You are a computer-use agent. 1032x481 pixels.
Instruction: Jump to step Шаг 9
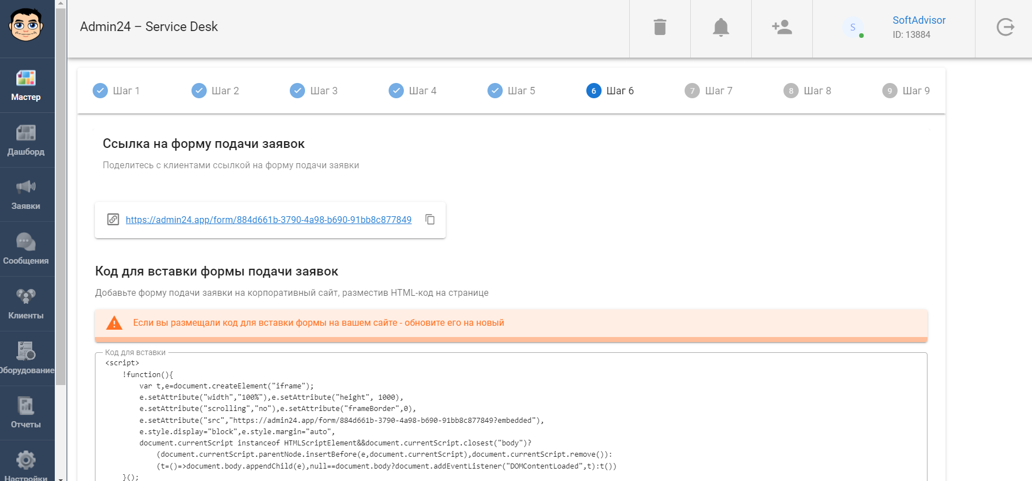[x=906, y=91]
